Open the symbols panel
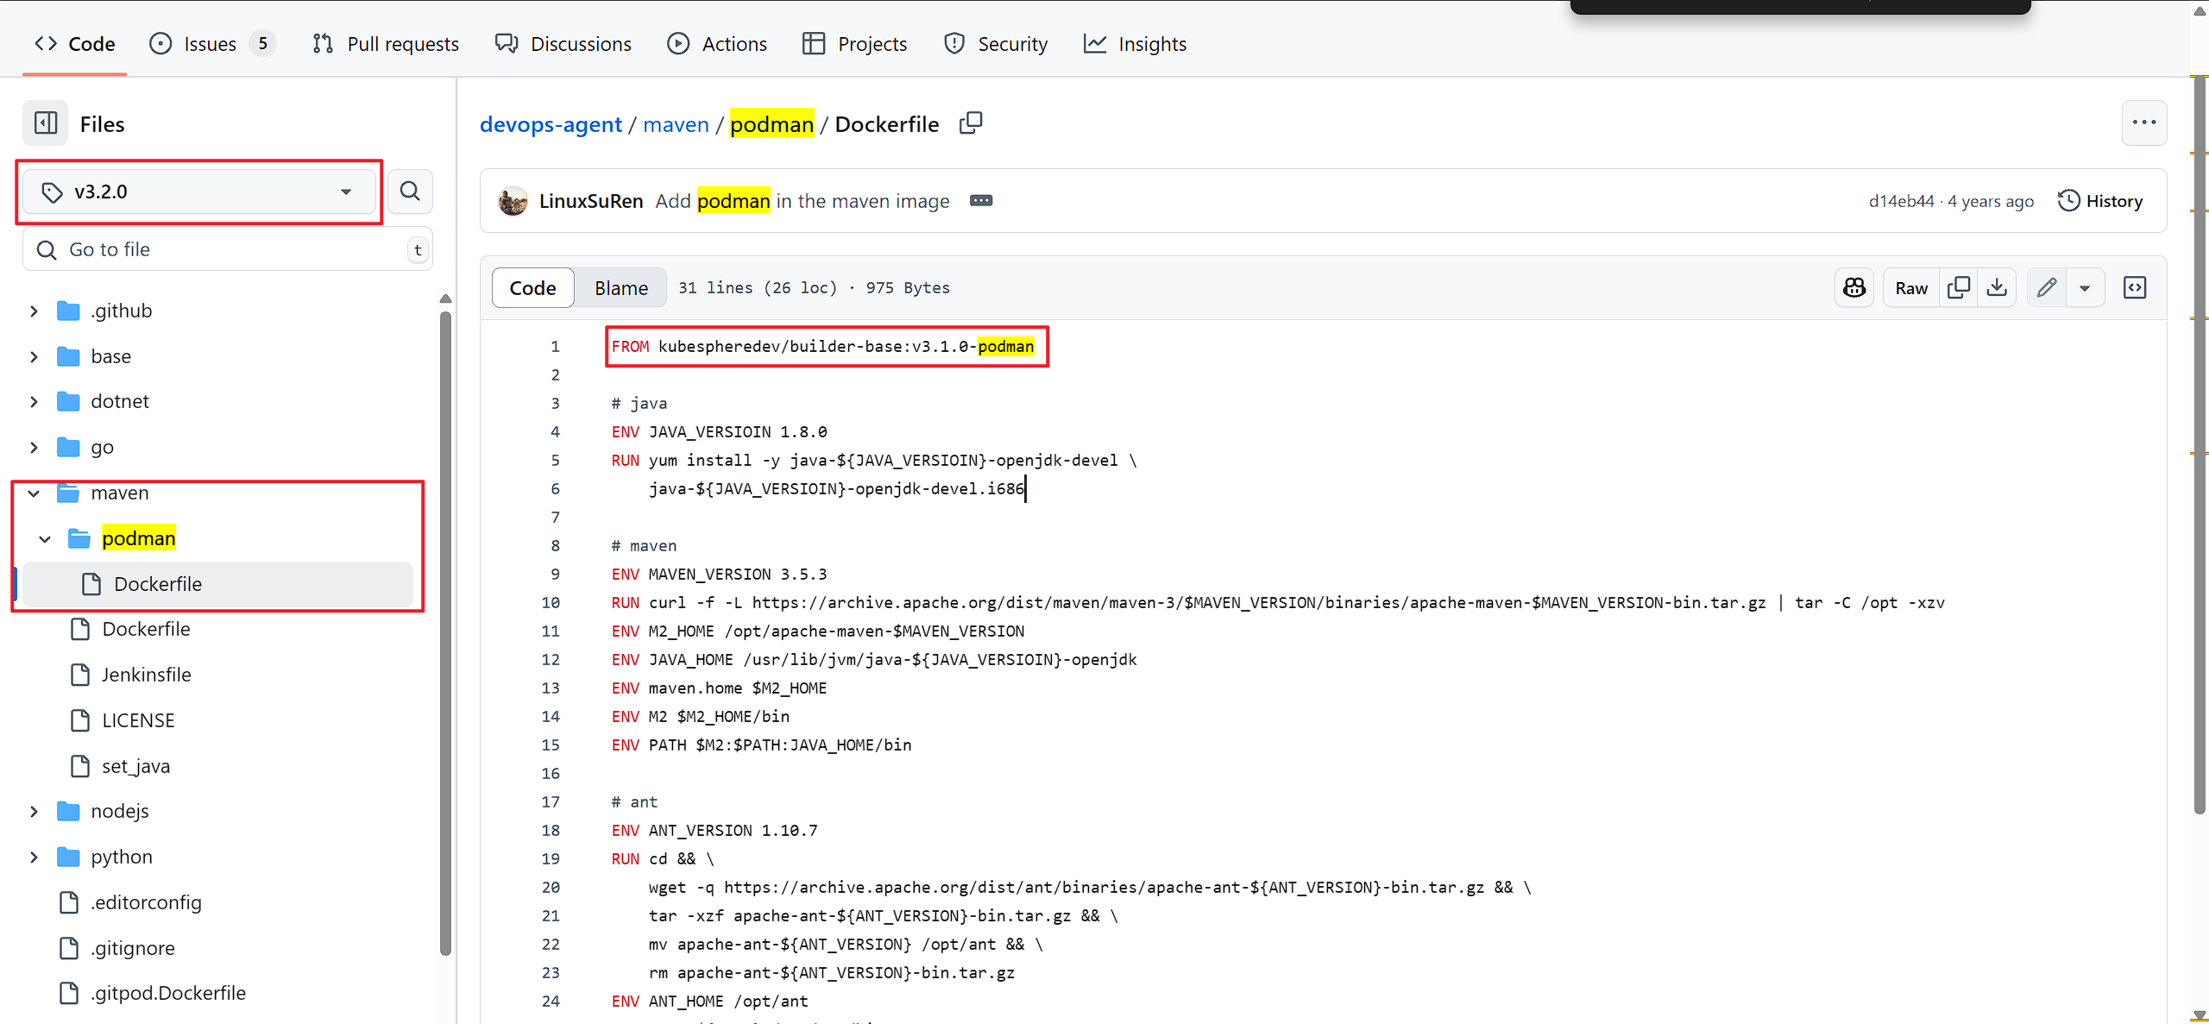This screenshot has width=2209, height=1024. [x=2135, y=287]
